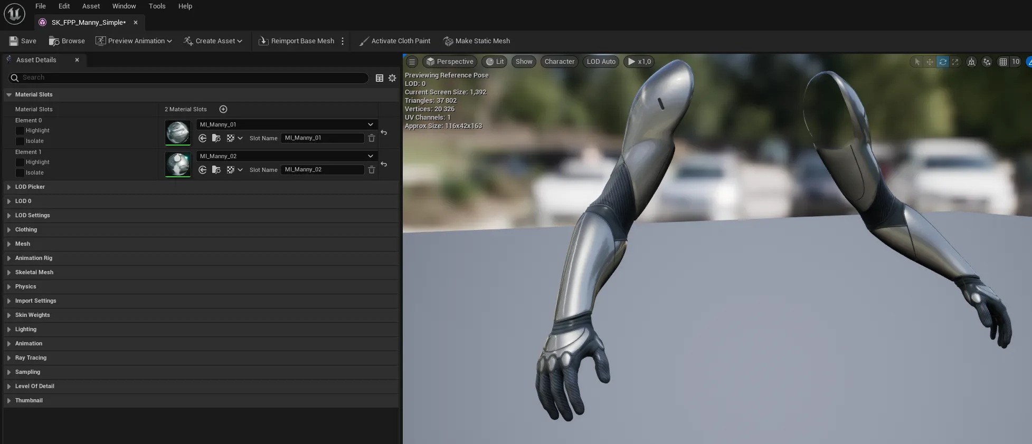Click the Perspective viewport button
The image size is (1032, 444).
[449, 62]
